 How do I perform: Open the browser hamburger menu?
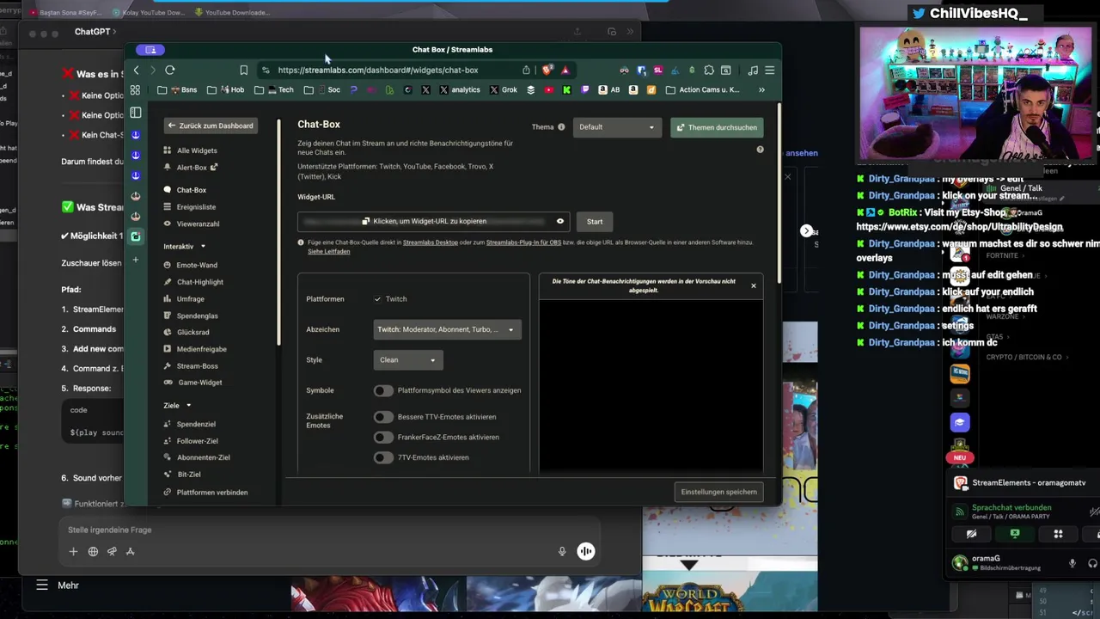point(770,70)
